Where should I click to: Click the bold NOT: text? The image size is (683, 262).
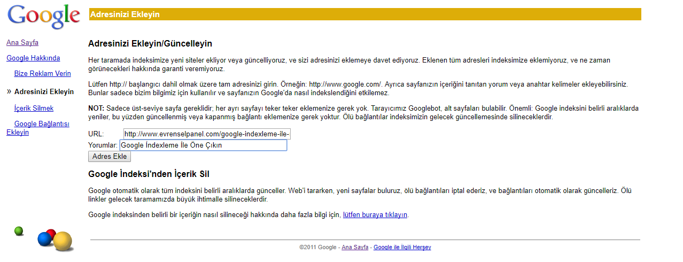pyautogui.click(x=96, y=108)
